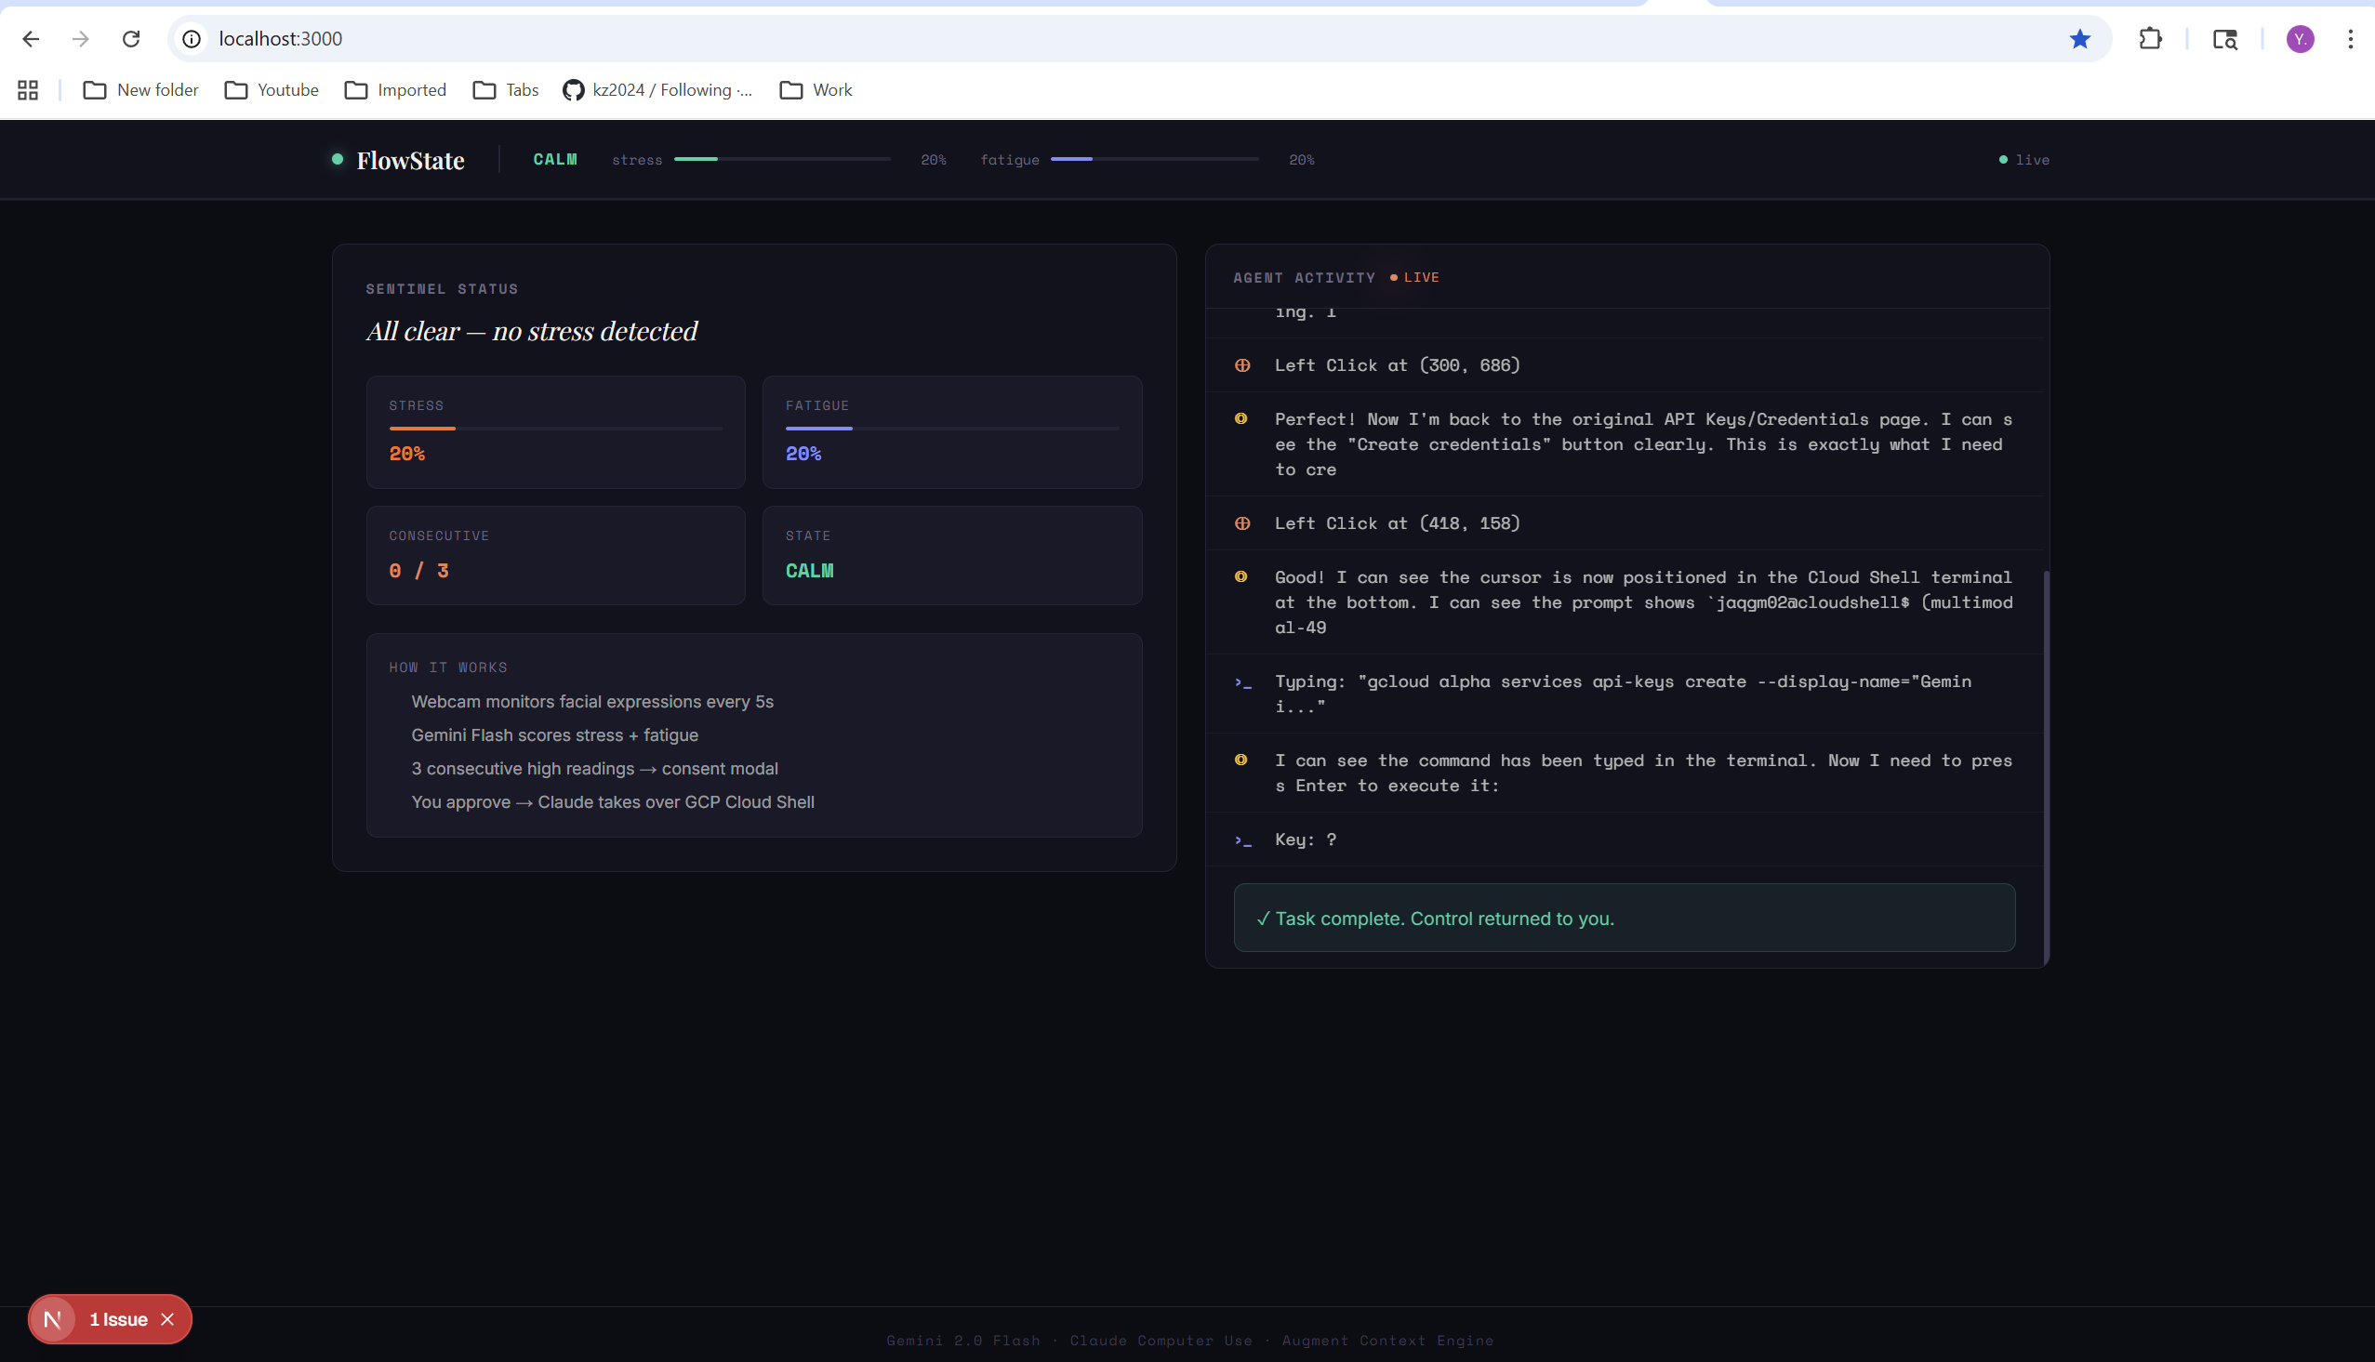Open the apps grid in bookmarks bar

(28, 90)
